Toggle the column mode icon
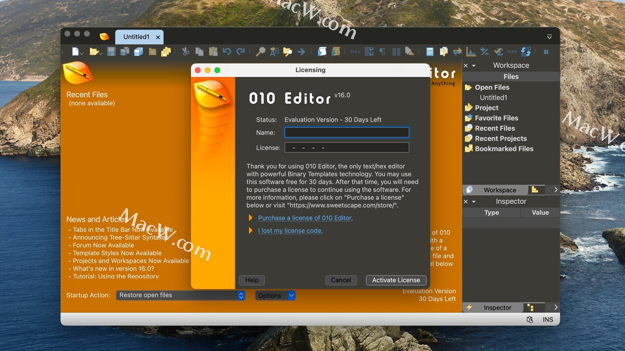The width and height of the screenshot is (625, 351). pyautogui.click(x=396, y=52)
